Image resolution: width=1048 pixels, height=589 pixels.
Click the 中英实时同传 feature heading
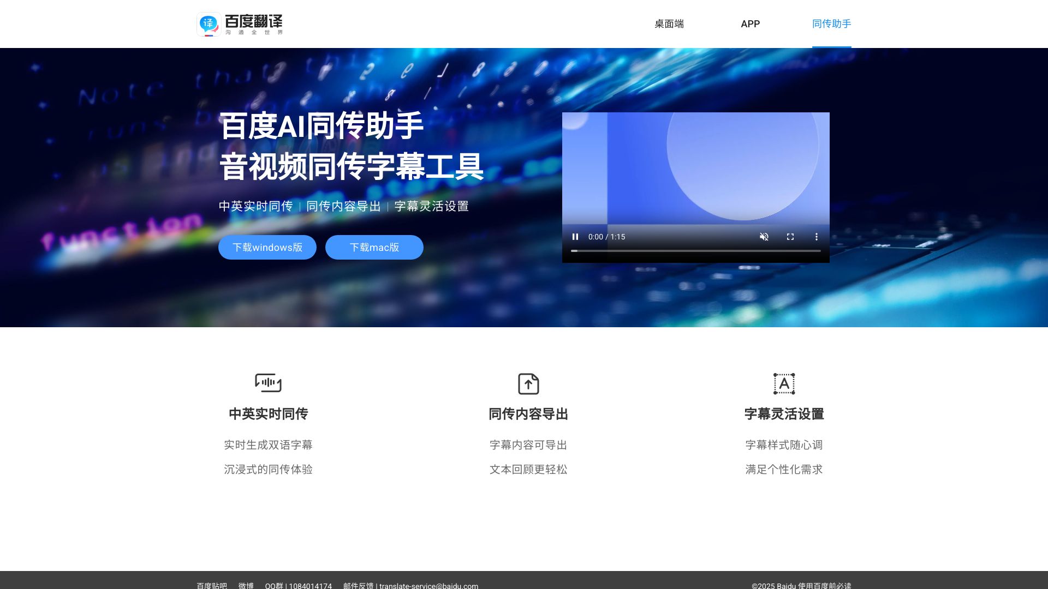tap(268, 414)
